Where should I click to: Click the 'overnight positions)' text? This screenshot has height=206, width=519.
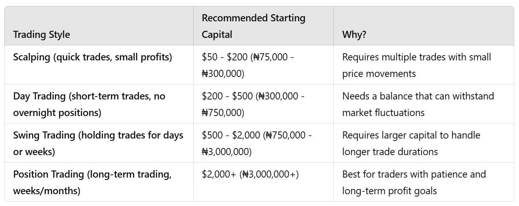tap(57, 113)
